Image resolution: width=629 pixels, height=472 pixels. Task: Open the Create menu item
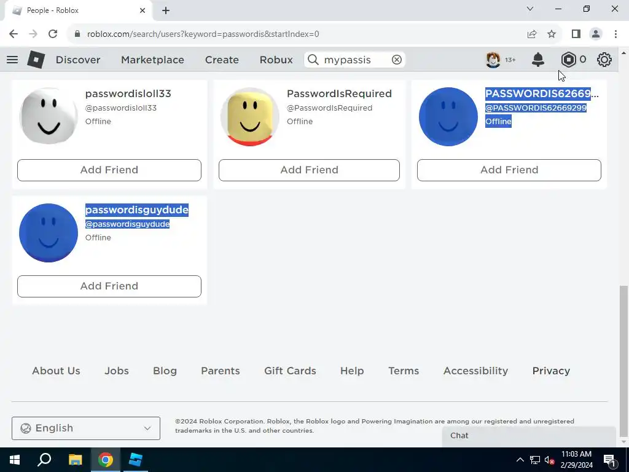222,60
